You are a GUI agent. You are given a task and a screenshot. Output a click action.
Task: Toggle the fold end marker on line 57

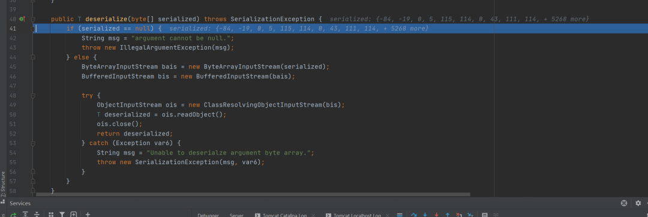(x=33, y=181)
